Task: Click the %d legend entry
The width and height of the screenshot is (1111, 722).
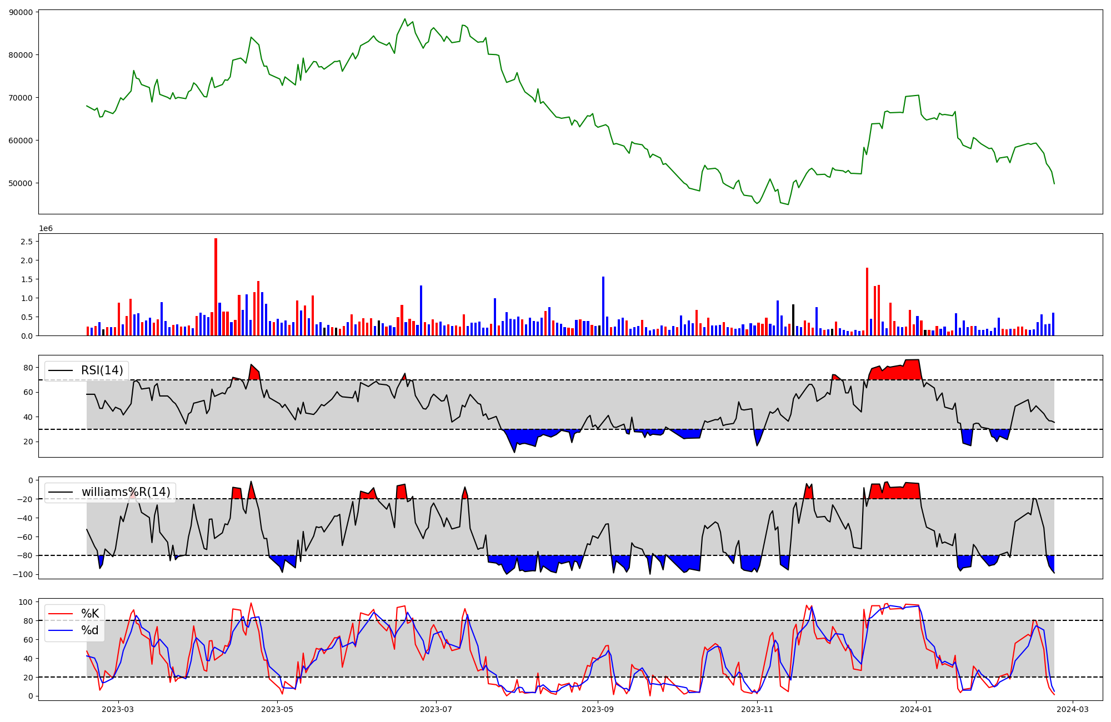Action: point(90,630)
